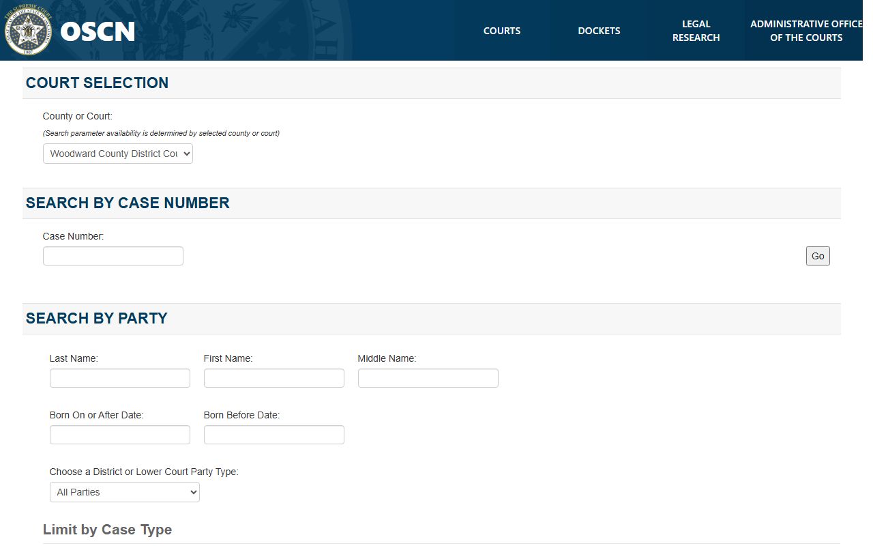
Task: Click the Search by Party heading
Action: point(96,318)
